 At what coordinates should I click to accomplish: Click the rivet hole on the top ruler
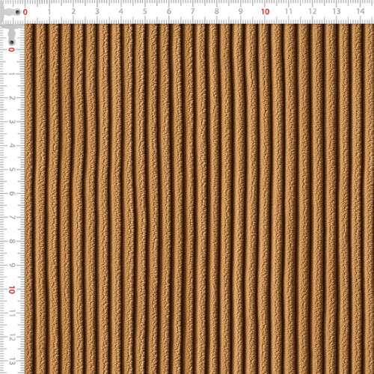[x=17, y=12]
